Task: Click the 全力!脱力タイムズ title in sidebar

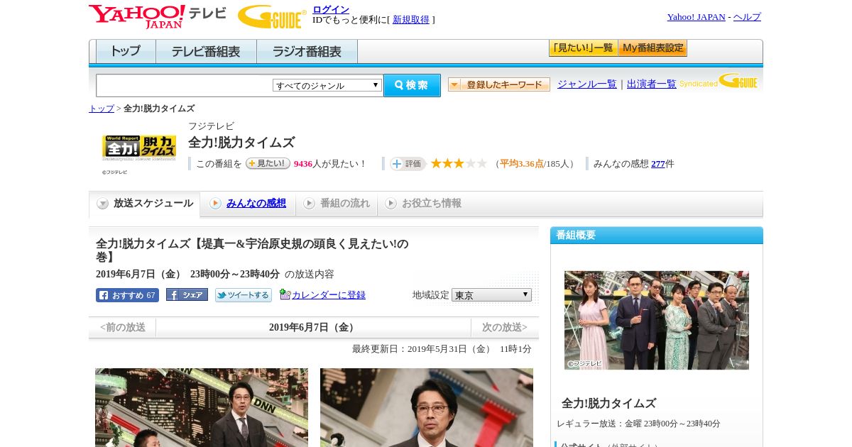Action: (x=609, y=403)
